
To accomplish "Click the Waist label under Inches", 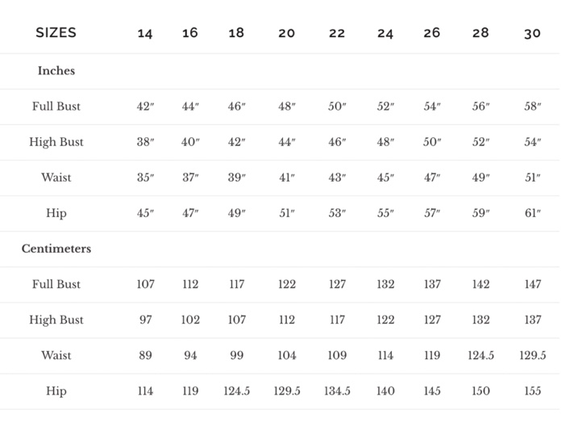I will (x=56, y=178).
